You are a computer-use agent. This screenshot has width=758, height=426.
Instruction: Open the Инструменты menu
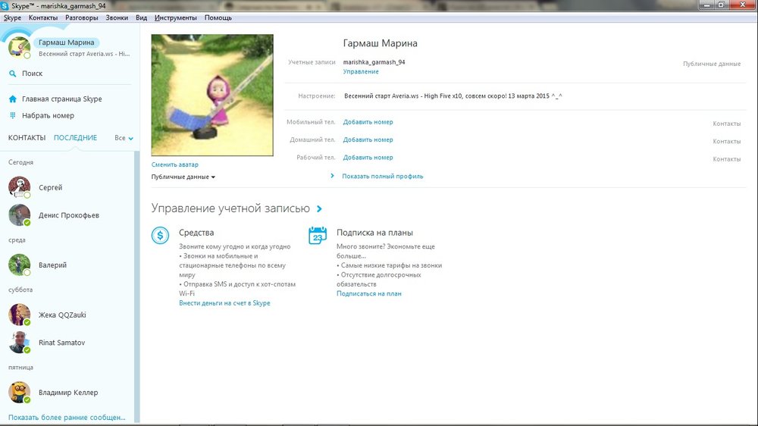[176, 18]
